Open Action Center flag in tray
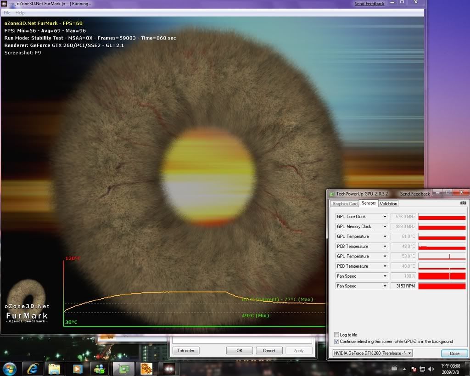Viewport: 470px width, 376px height. (413, 369)
